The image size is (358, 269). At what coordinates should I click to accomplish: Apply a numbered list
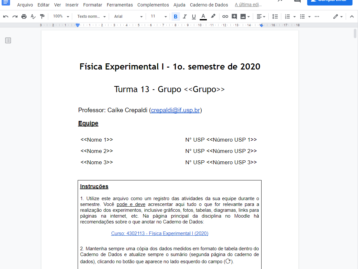pyautogui.click(x=287, y=16)
